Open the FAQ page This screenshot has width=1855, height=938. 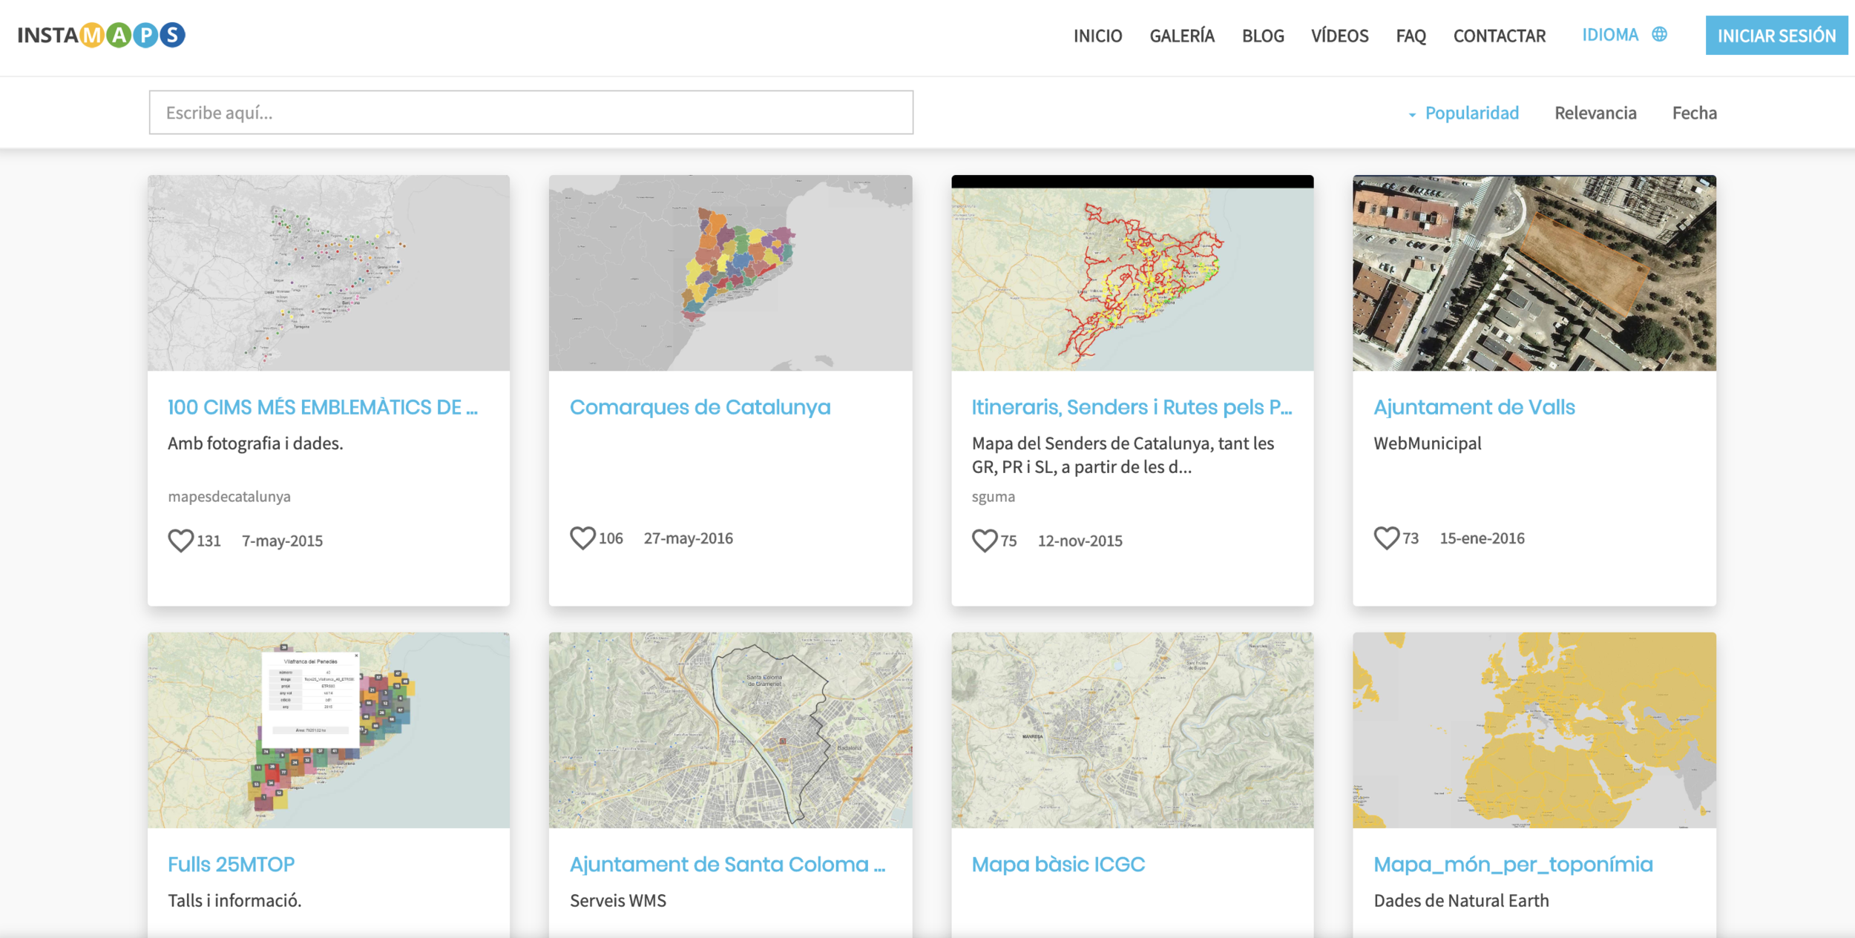coord(1411,36)
